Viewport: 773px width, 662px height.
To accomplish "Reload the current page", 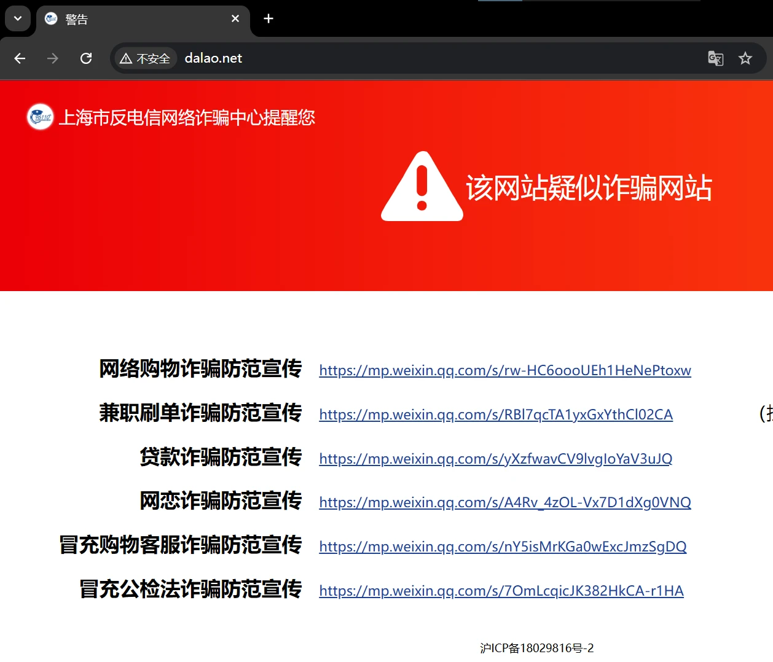I will coord(86,58).
